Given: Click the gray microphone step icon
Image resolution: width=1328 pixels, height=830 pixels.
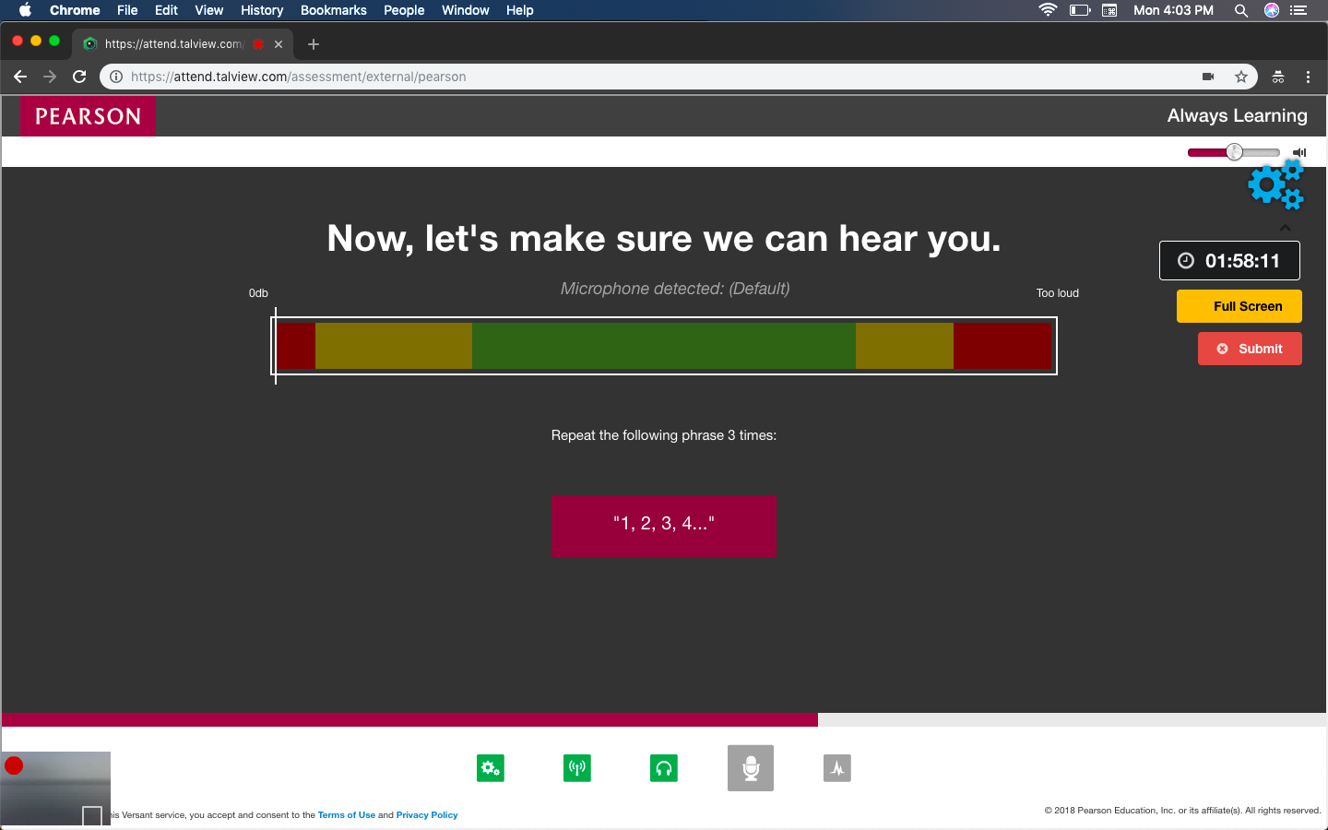Looking at the screenshot, I should tap(751, 768).
